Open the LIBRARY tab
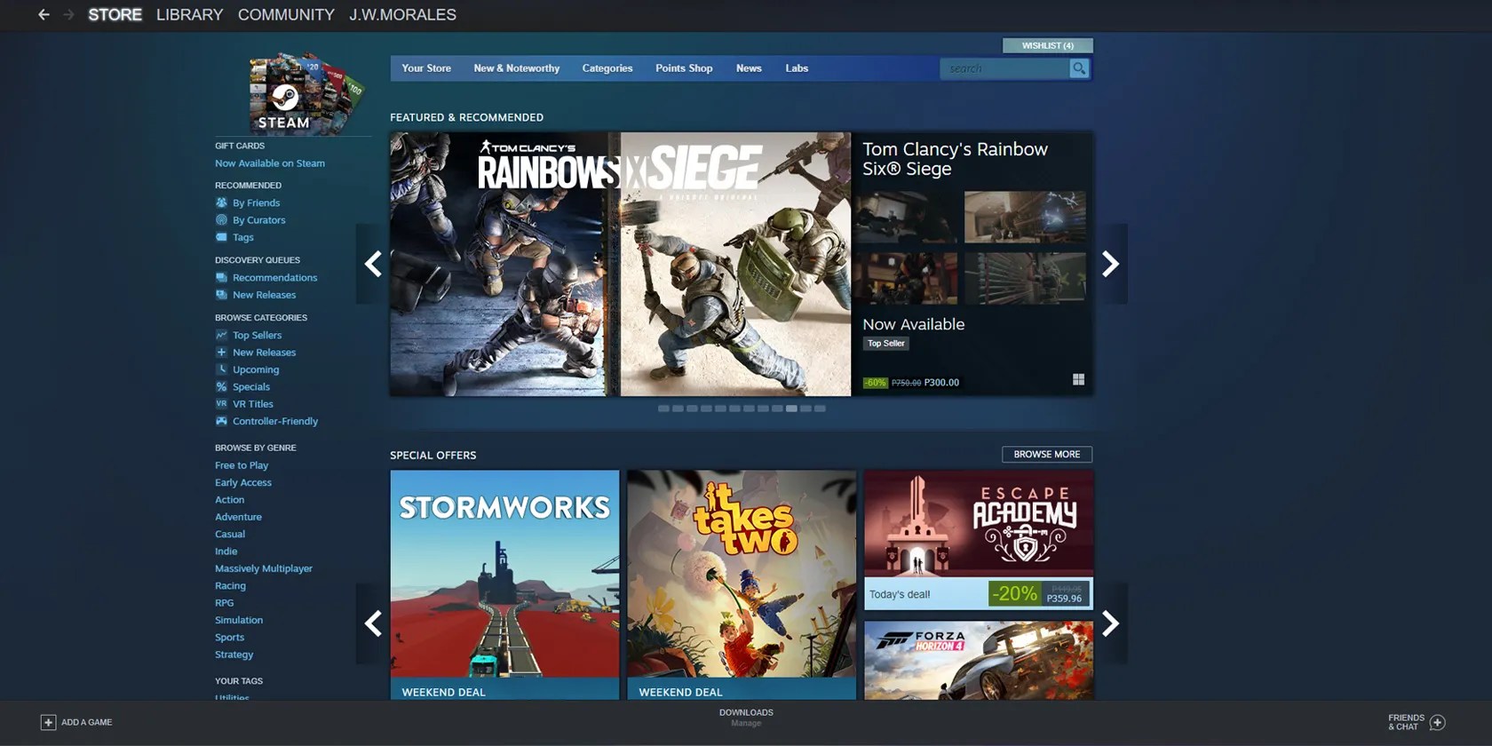The height and width of the screenshot is (746, 1492). click(190, 15)
